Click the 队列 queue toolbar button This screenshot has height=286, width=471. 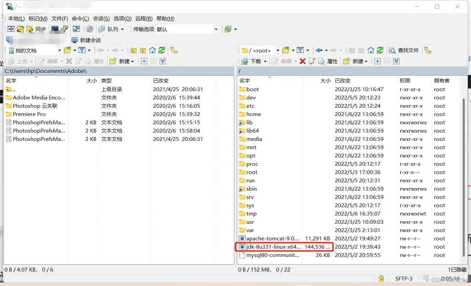111,29
